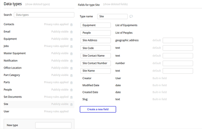
Task: Delete the Equipment data type
Action: pyautogui.click(x=71, y=39)
